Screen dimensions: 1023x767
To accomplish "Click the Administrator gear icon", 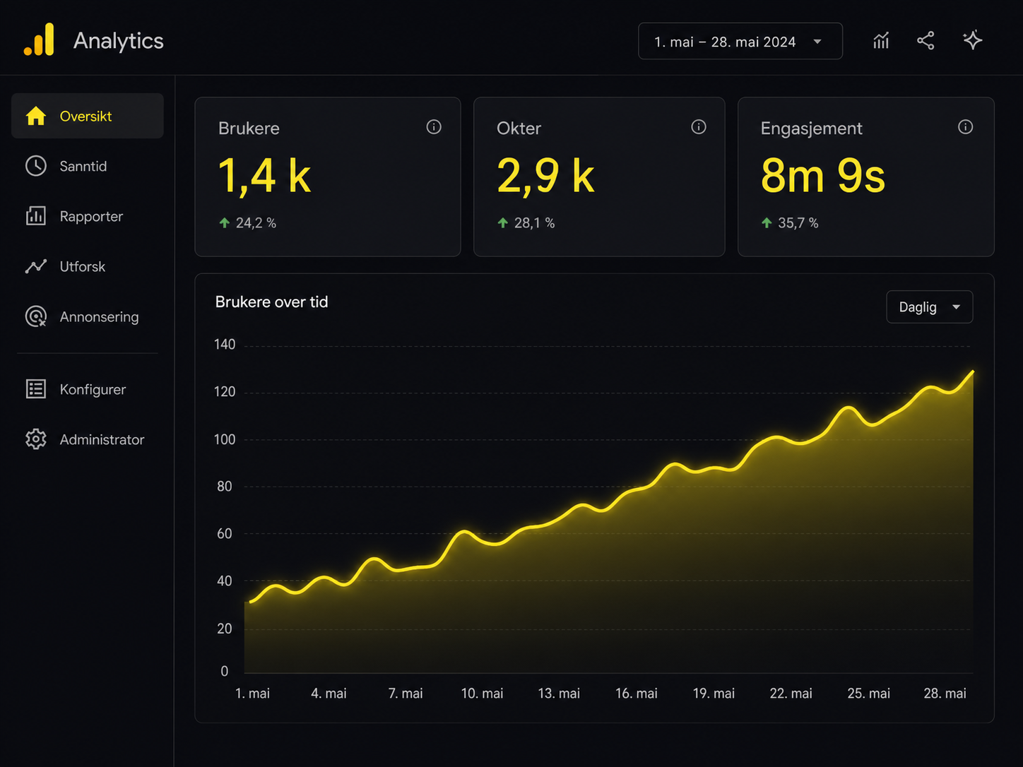I will point(36,439).
